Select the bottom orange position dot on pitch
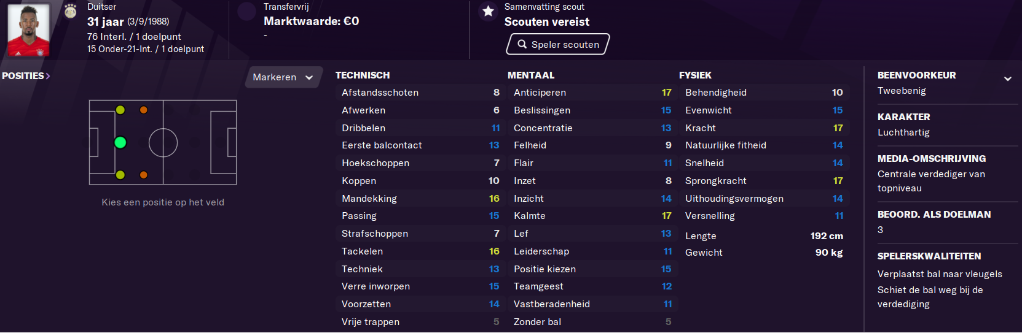The image size is (1022, 333). pos(143,175)
